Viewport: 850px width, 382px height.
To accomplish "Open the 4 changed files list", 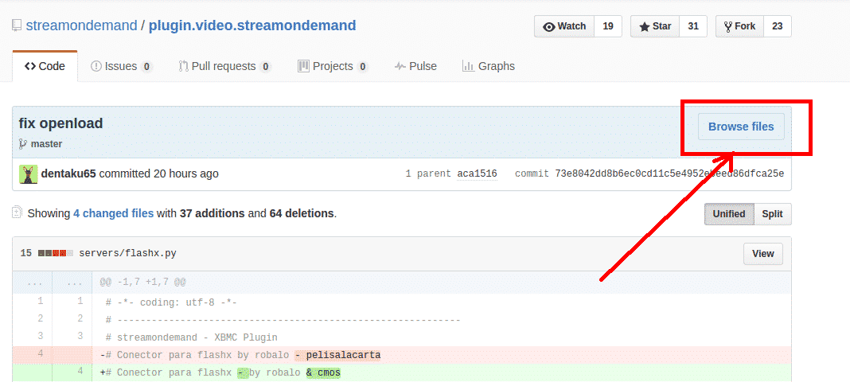I will pyautogui.click(x=113, y=213).
